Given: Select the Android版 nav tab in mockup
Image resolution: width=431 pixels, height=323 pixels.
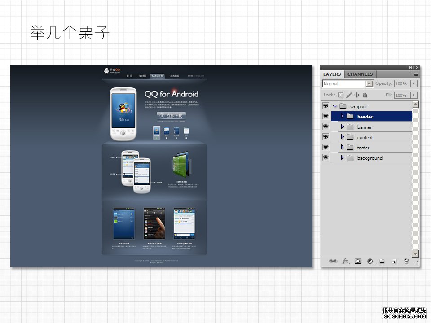Looking at the screenshot, I should click(157, 76).
